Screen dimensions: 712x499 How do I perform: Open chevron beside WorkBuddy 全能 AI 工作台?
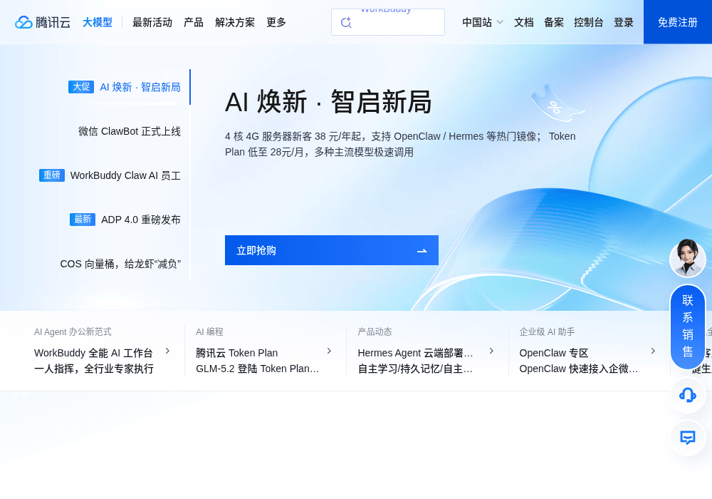tap(167, 351)
